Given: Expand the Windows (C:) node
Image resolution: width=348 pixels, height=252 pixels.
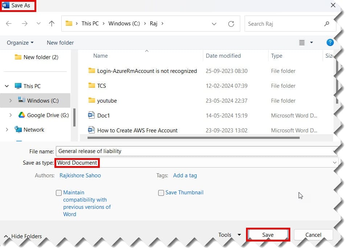Looking at the screenshot, I should (11, 100).
